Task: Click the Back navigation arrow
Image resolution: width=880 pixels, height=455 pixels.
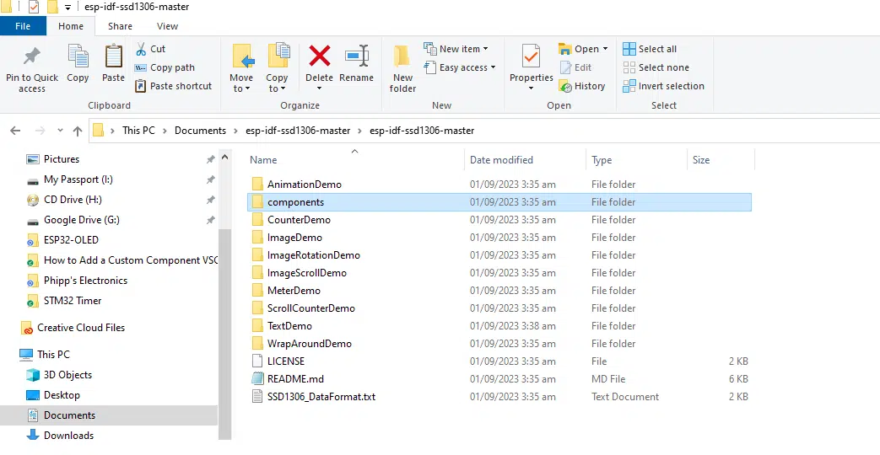Action: click(15, 131)
